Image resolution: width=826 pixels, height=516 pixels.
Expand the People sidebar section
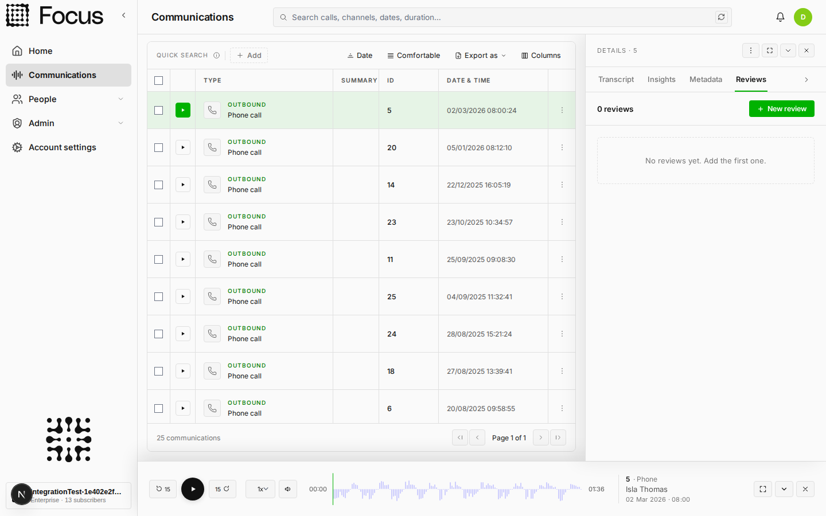coord(68,99)
